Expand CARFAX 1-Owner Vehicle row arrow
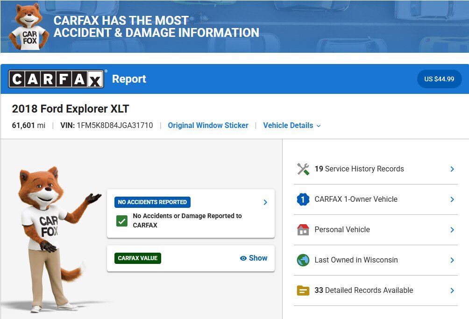This screenshot has height=319, width=469. 452,199
